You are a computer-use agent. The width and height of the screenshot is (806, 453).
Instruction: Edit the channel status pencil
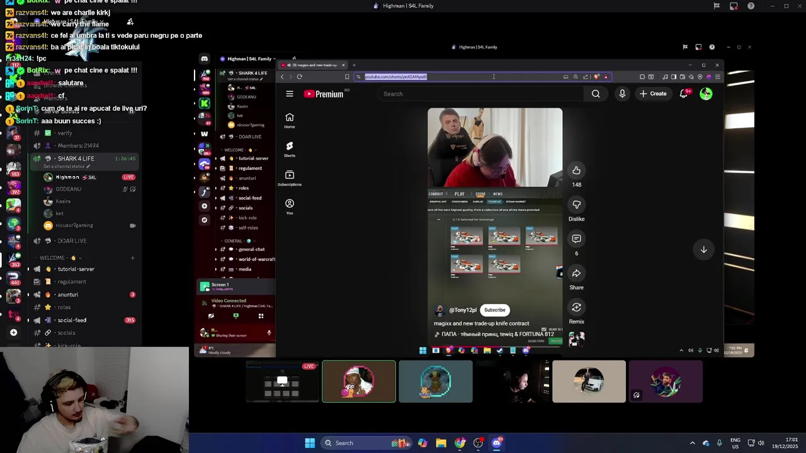pyautogui.click(x=89, y=166)
